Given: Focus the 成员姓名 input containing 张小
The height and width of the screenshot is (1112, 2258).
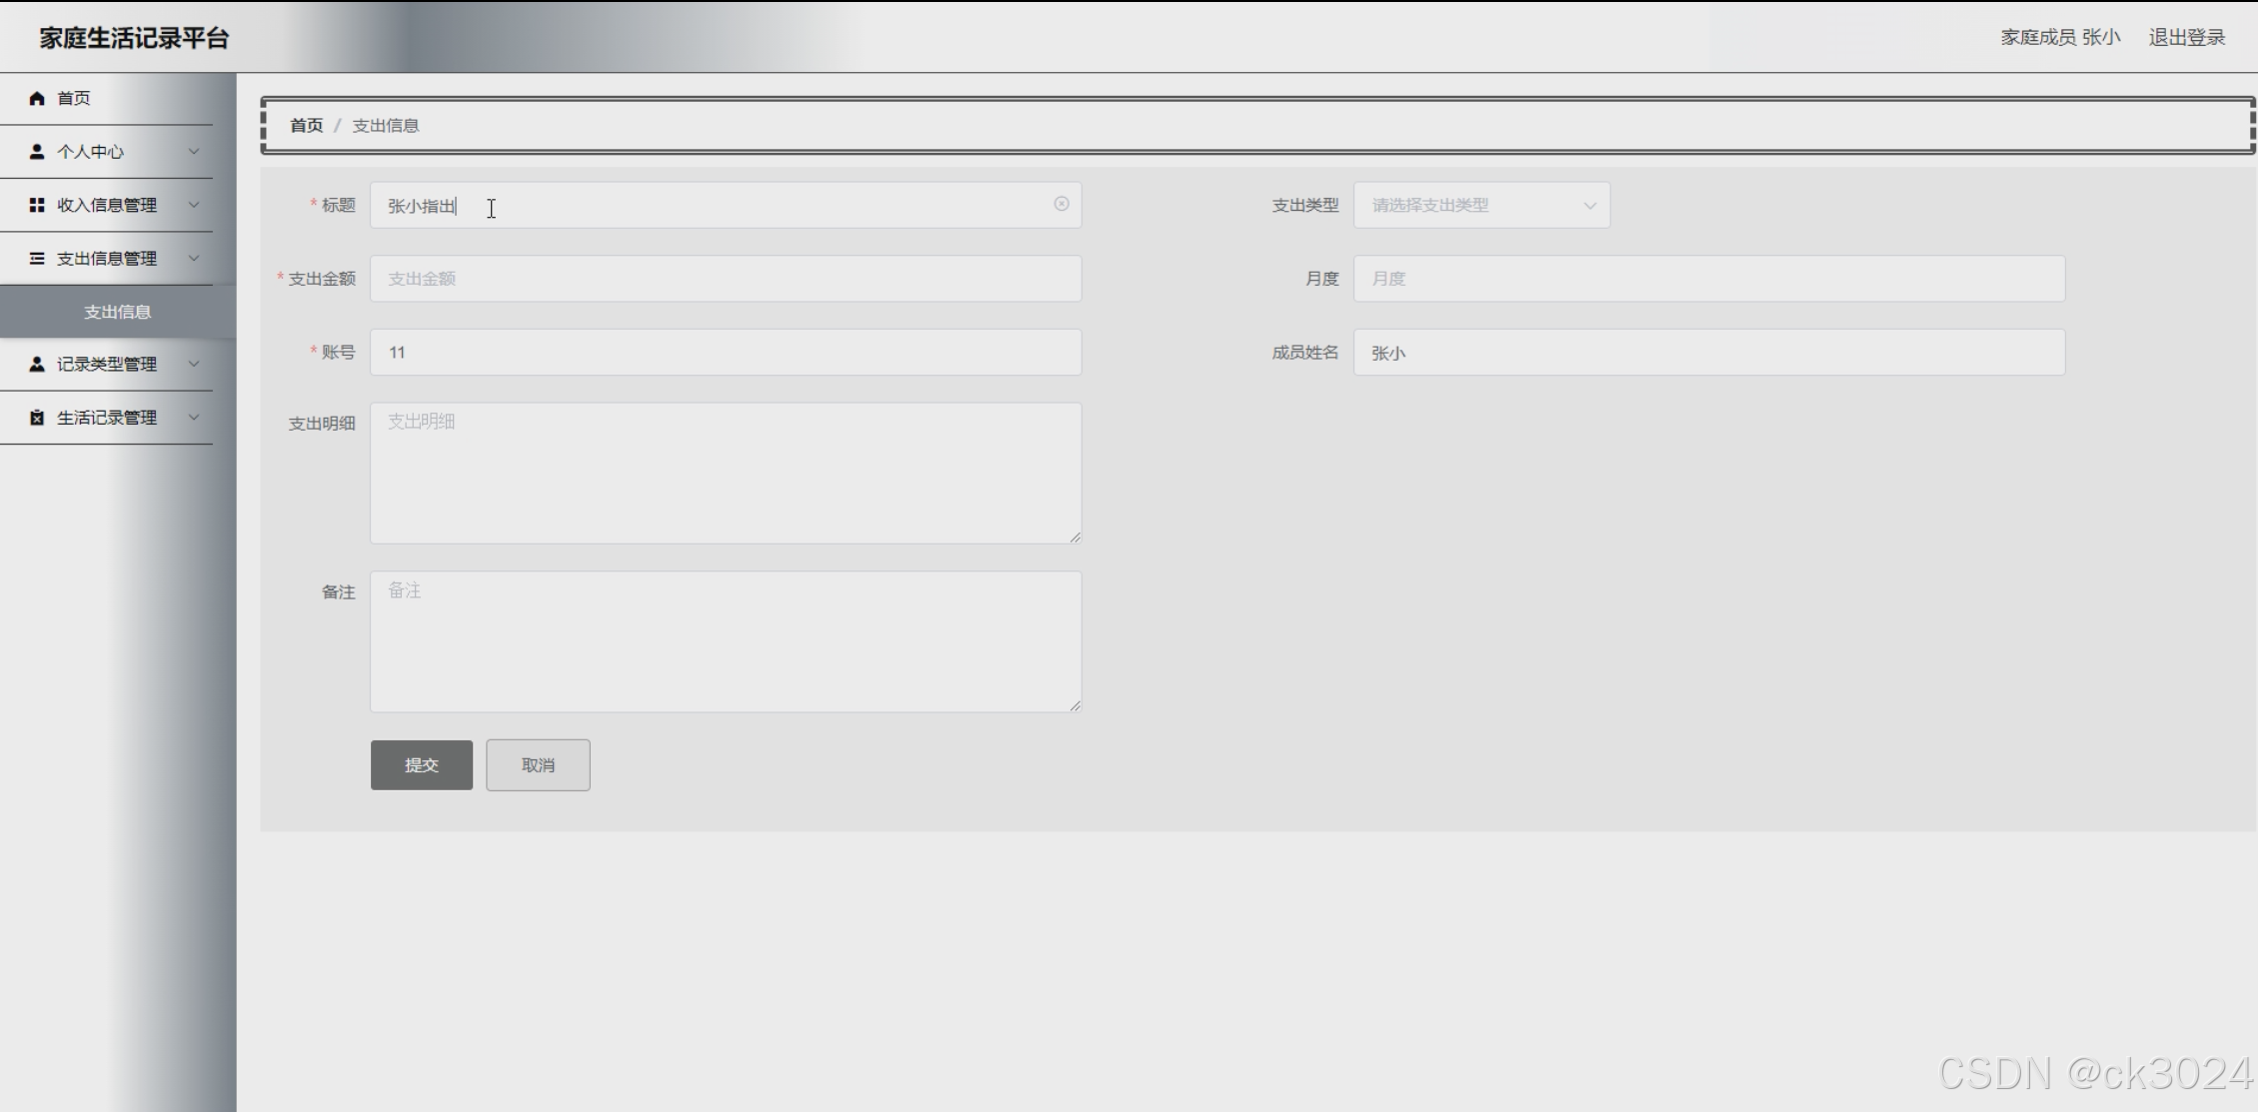Looking at the screenshot, I should click(1709, 352).
